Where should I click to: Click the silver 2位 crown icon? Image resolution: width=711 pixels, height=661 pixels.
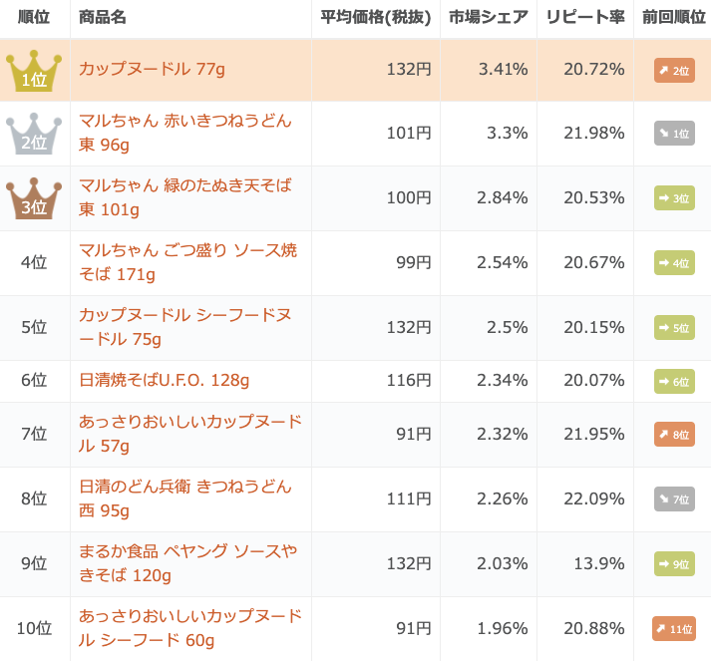(34, 134)
